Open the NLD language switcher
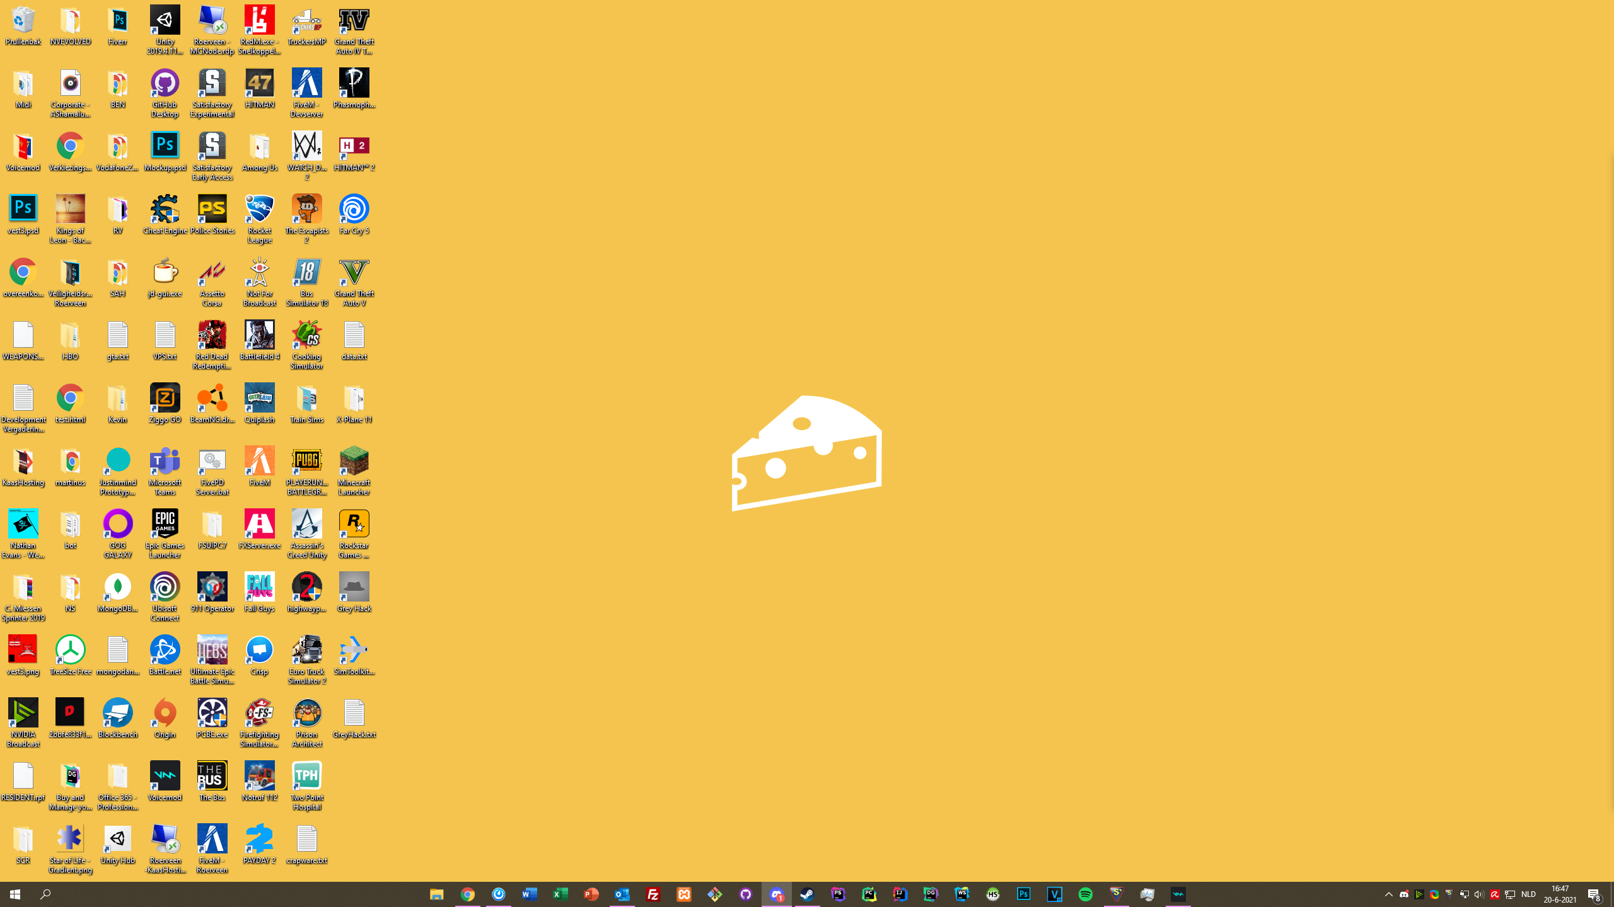Image resolution: width=1614 pixels, height=907 pixels. click(x=1528, y=894)
